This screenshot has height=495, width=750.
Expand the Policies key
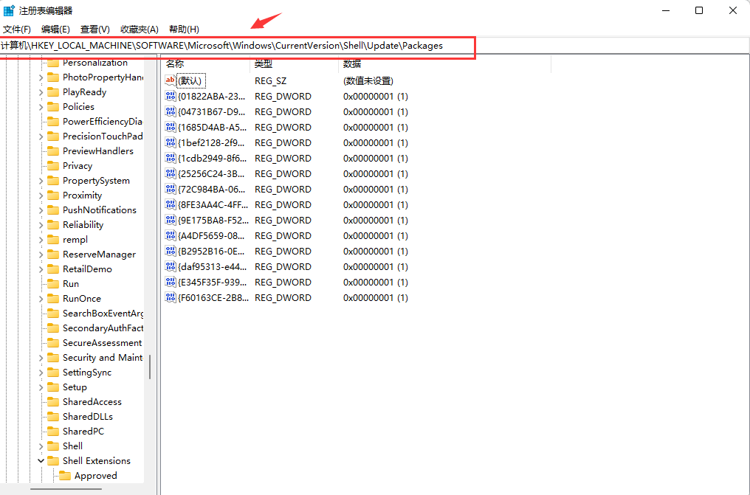tap(42, 106)
